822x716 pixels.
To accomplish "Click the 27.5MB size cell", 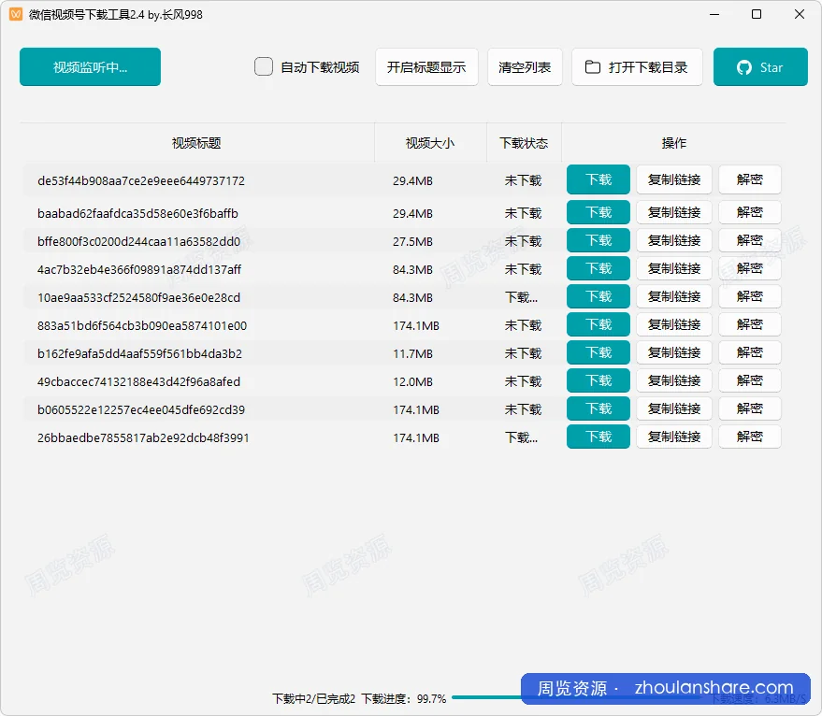I will (x=413, y=242).
